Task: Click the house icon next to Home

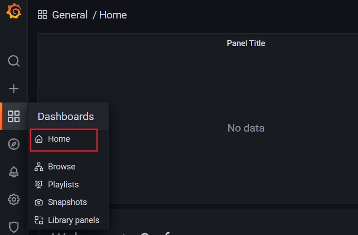Action: pos(39,139)
